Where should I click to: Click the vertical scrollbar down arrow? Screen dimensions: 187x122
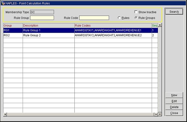tap(160, 114)
